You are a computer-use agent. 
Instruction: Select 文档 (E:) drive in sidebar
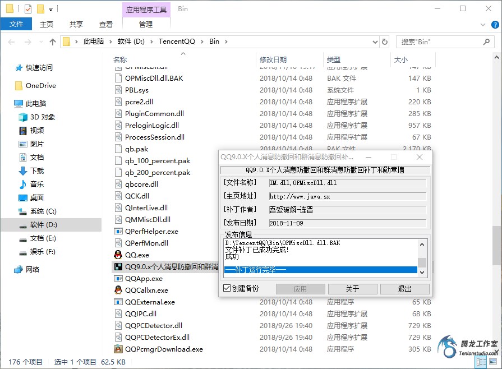37,238
